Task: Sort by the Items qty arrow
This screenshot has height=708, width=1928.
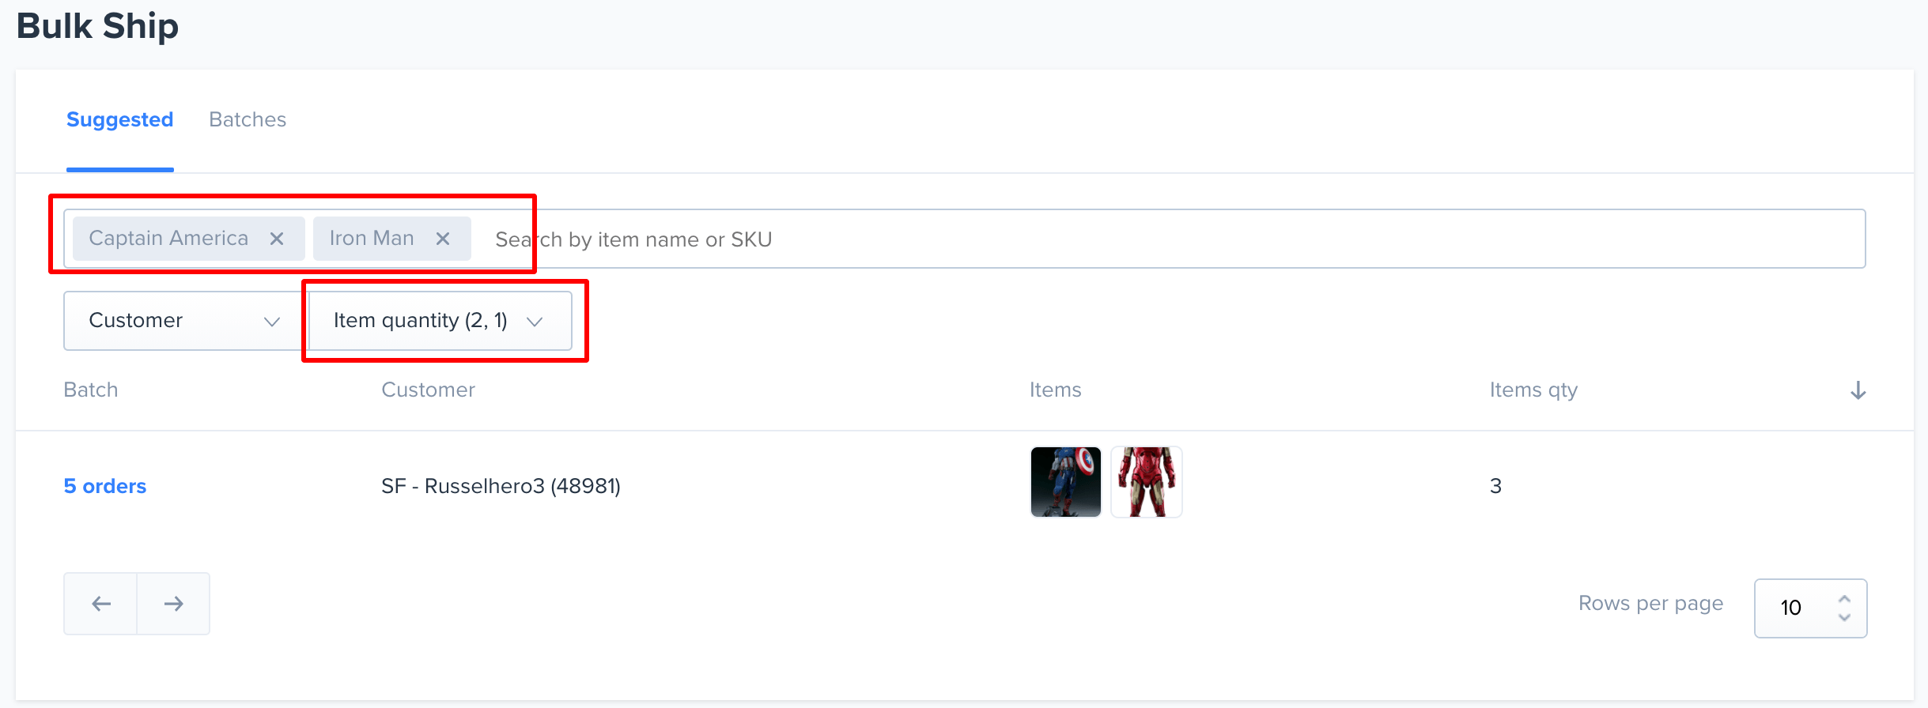Action: [x=1858, y=390]
